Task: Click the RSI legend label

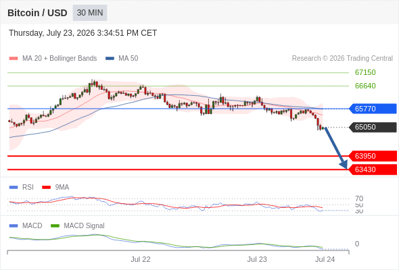Action: 28,188
